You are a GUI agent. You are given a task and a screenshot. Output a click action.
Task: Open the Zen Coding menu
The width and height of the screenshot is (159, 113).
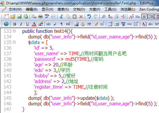tap(149, 9)
